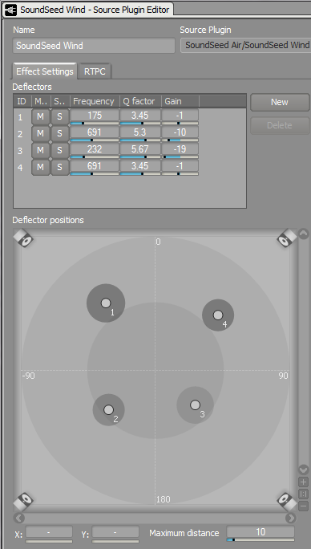Viewport: 311px width, 549px height.
Task: Select deflector 2 handle in position view
Action: (109, 409)
